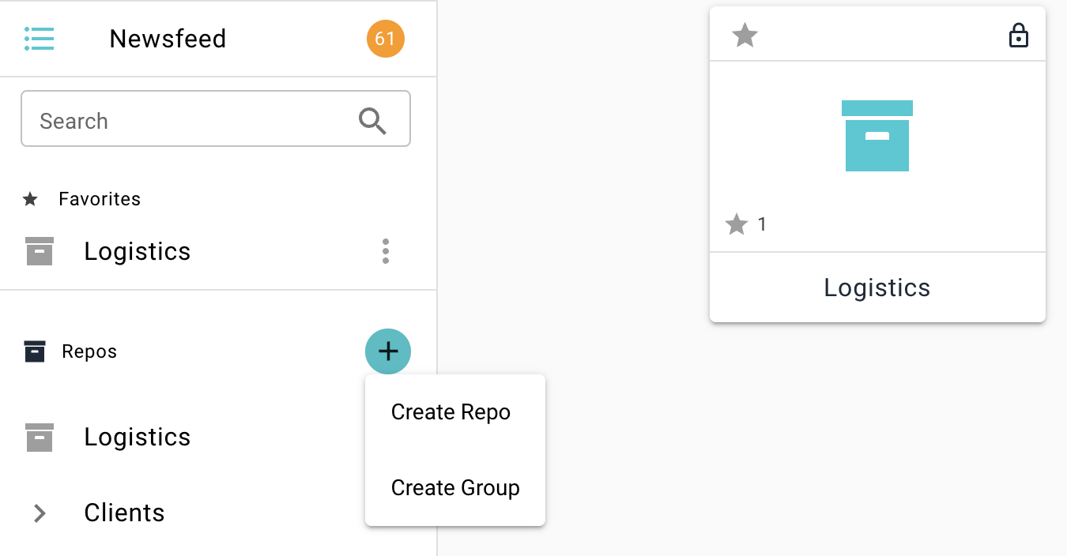The image size is (1067, 556).
Task: Click the orange 61 notification badge
Action: coord(385,39)
